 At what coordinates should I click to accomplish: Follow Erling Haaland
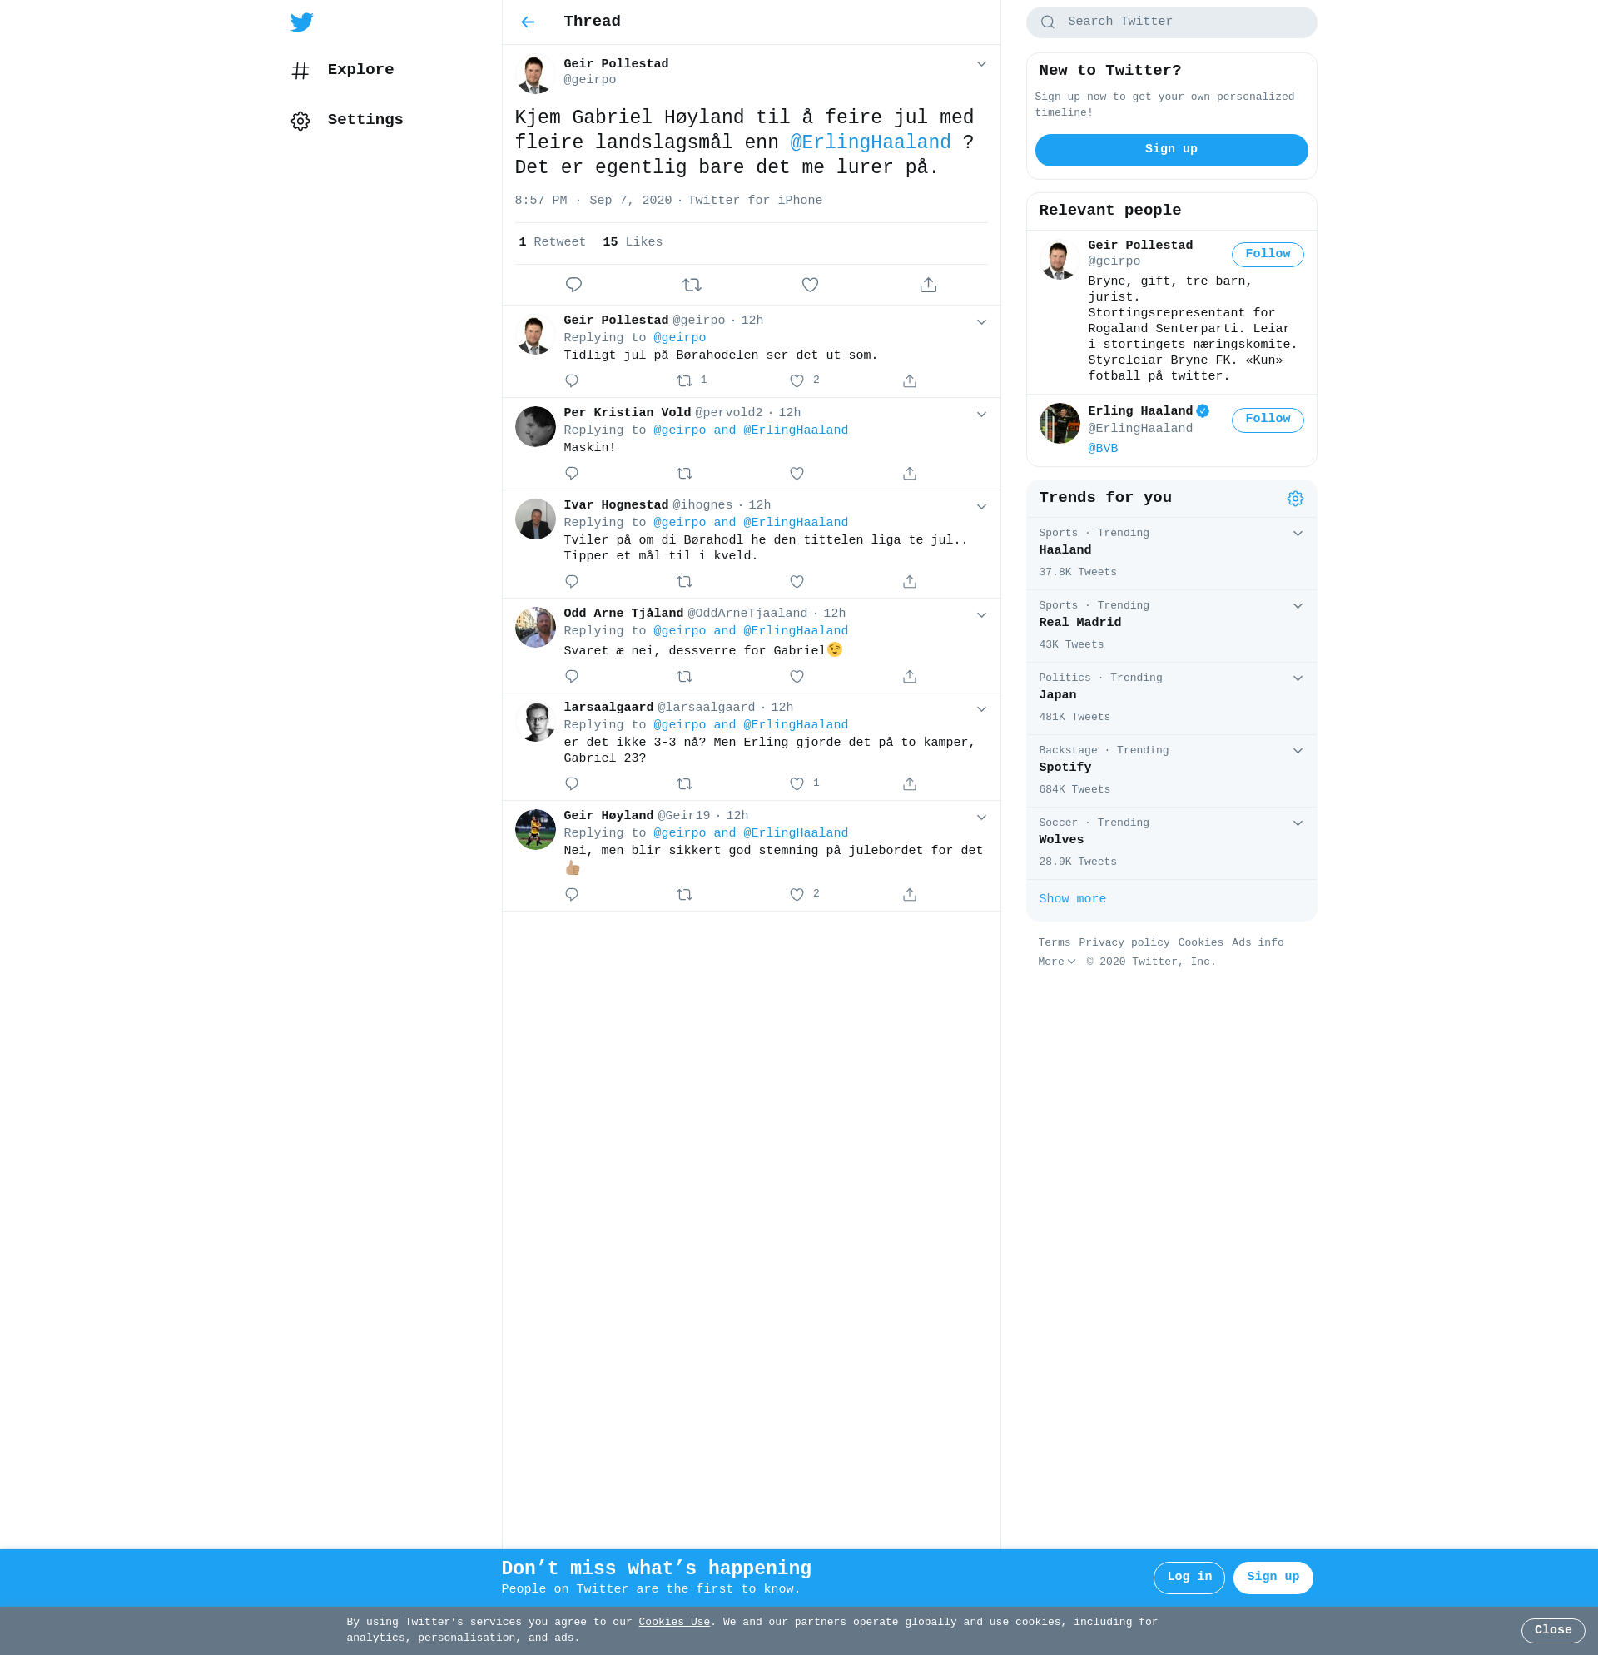(x=1267, y=420)
